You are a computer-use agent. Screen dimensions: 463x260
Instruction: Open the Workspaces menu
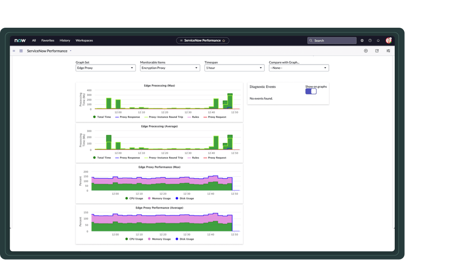(84, 40)
